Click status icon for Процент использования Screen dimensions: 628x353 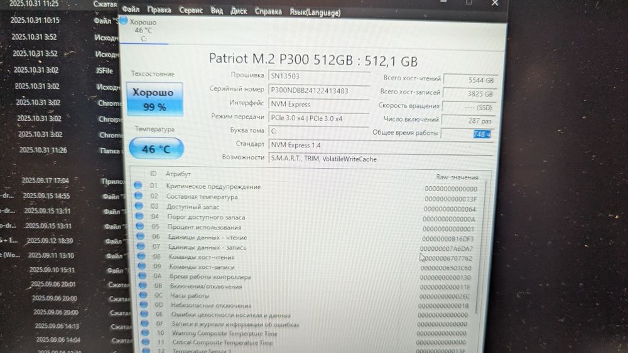[x=140, y=226]
